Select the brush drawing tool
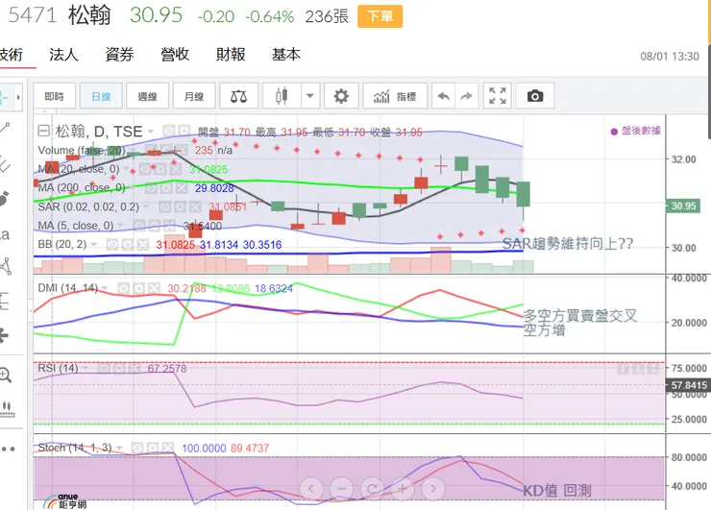The height and width of the screenshot is (510, 711). click(x=5, y=199)
